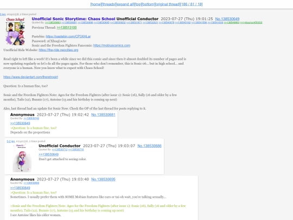The width and height of the screenshot is (293, 220).
Task: Click the 'Read right to left like a weeb!' paragraph
Action: click(x=95, y=64)
